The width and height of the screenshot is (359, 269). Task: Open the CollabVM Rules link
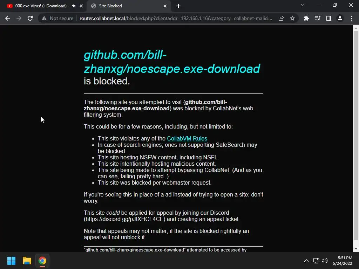pyautogui.click(x=187, y=138)
